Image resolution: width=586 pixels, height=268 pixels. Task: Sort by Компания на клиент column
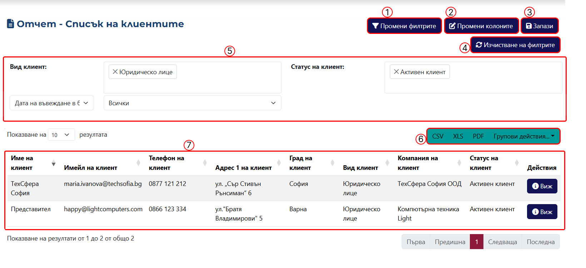coord(430,163)
